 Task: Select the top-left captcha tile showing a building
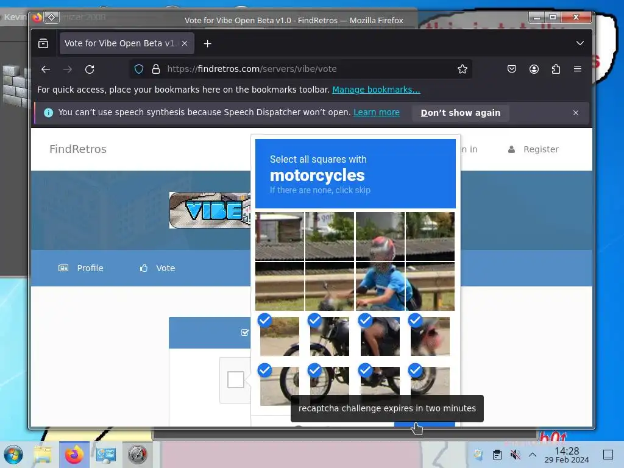280,236
